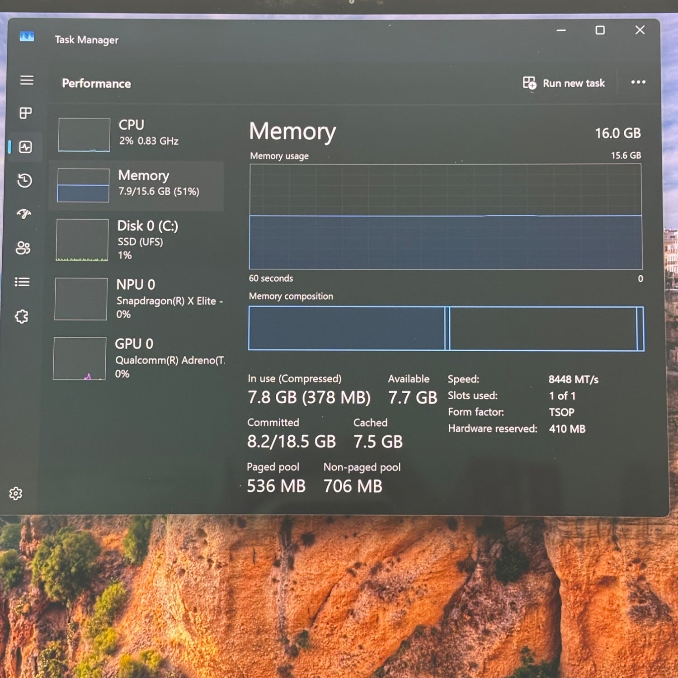Open the three-dot more options menu

[x=638, y=82]
